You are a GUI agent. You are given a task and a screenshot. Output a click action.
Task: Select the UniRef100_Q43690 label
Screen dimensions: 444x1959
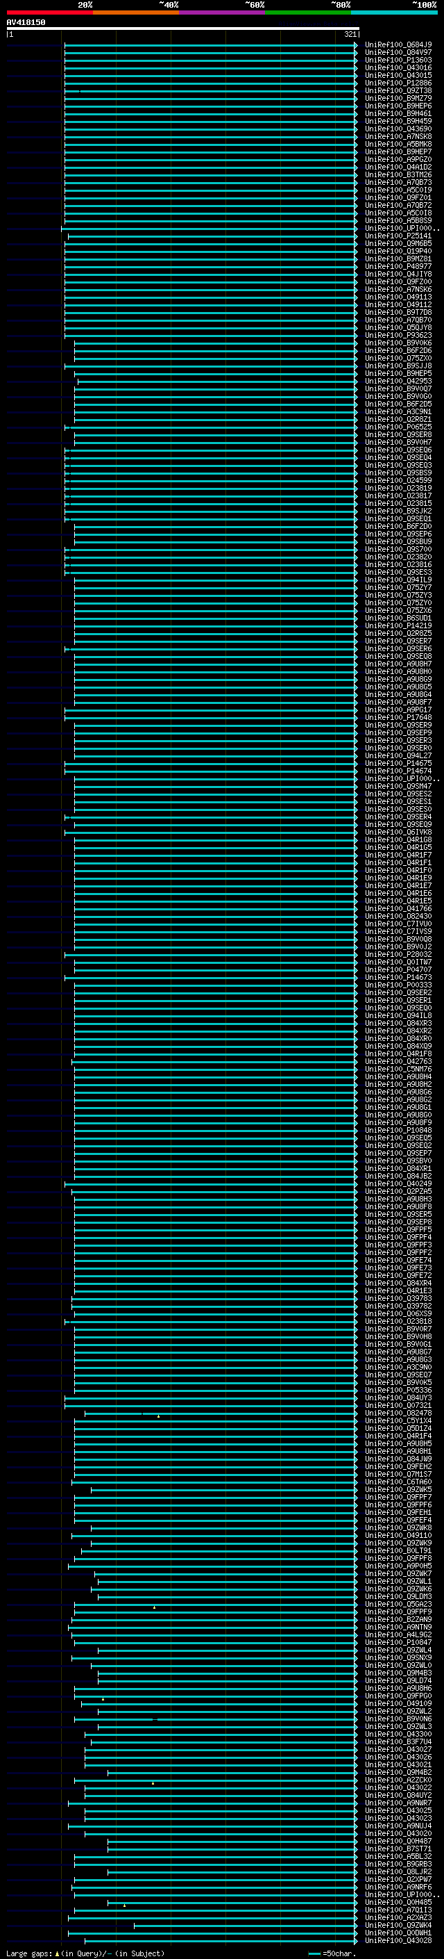click(398, 129)
